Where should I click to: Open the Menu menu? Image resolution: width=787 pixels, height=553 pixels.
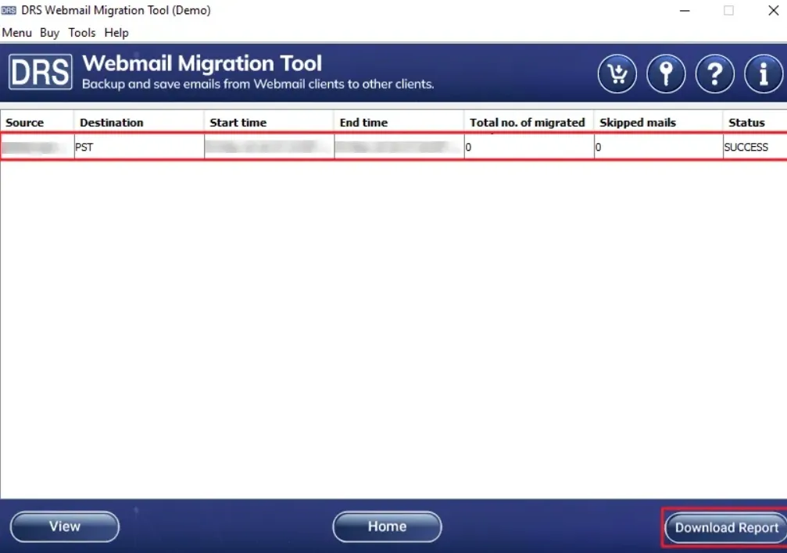17,33
